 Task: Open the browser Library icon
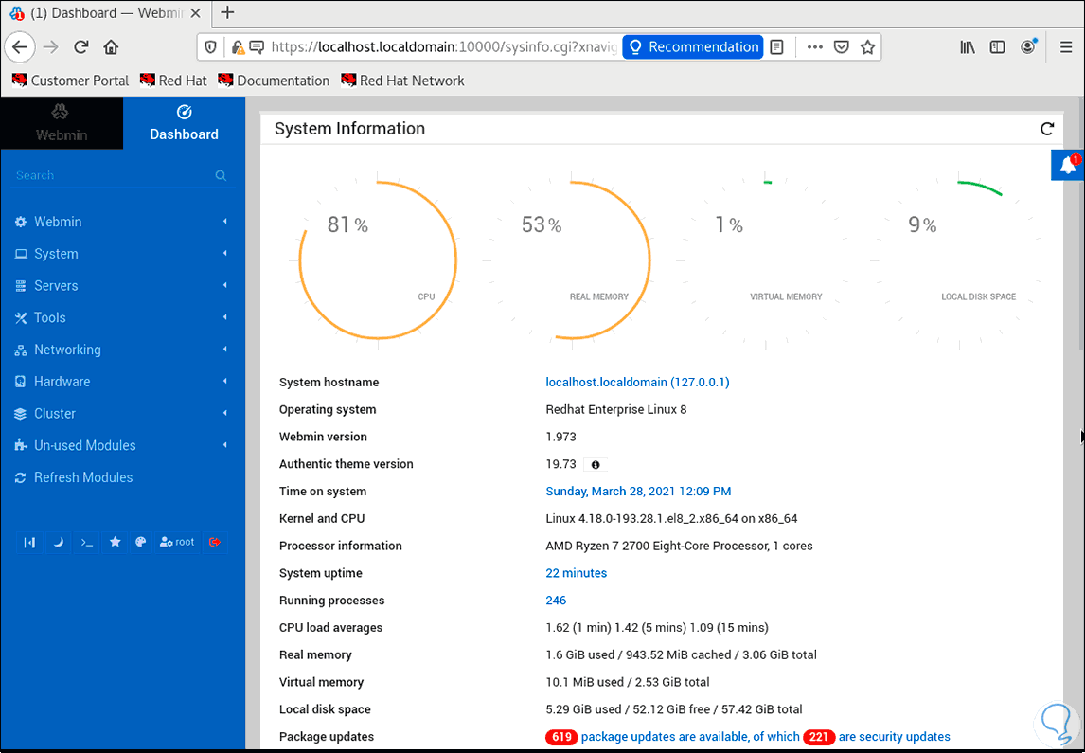coord(968,47)
